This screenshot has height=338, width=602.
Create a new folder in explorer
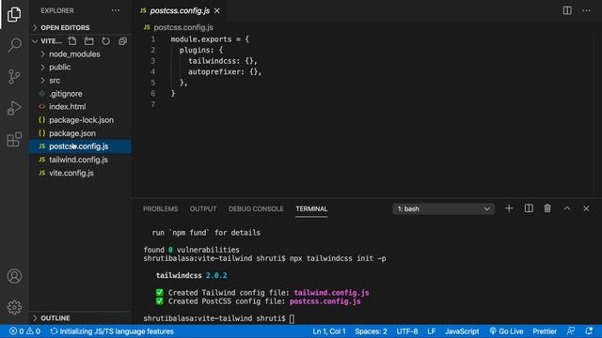click(x=89, y=41)
